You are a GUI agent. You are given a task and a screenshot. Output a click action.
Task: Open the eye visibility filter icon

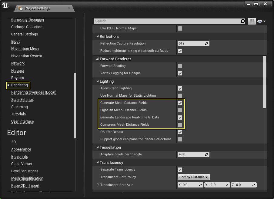click(x=260, y=21)
